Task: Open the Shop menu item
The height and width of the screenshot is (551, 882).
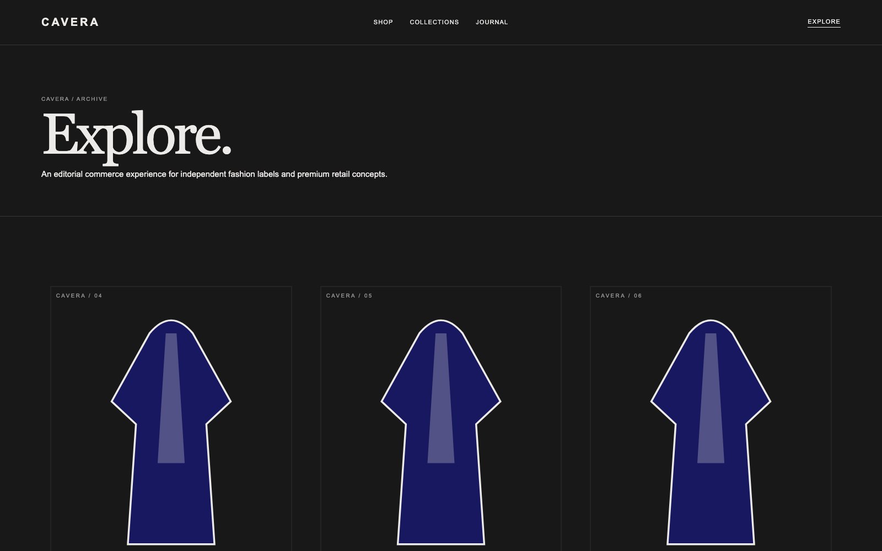Action: pos(383,22)
